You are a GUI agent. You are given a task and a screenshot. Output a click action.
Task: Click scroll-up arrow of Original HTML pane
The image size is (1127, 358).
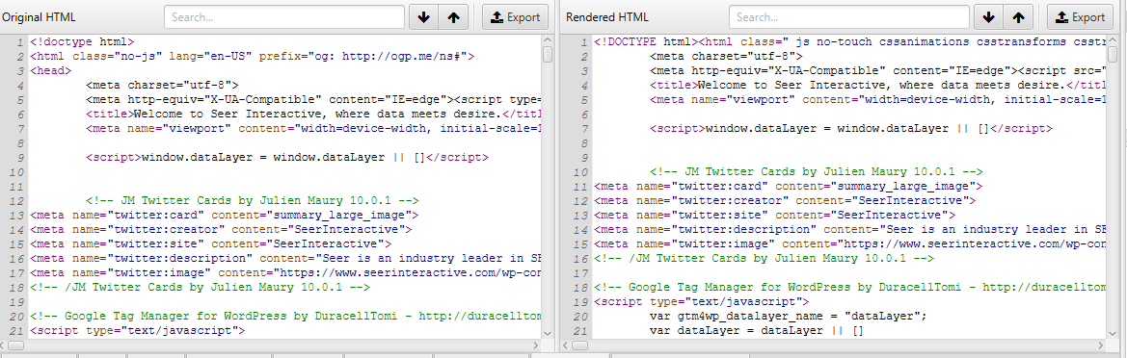(x=548, y=39)
